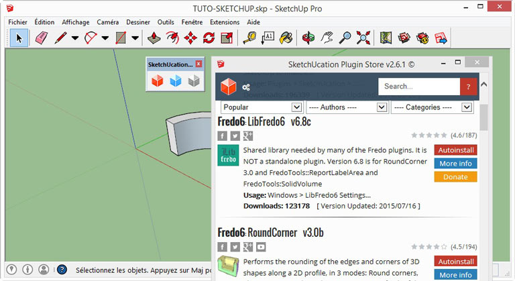Open the Authors filter dropdown

(x=347, y=107)
